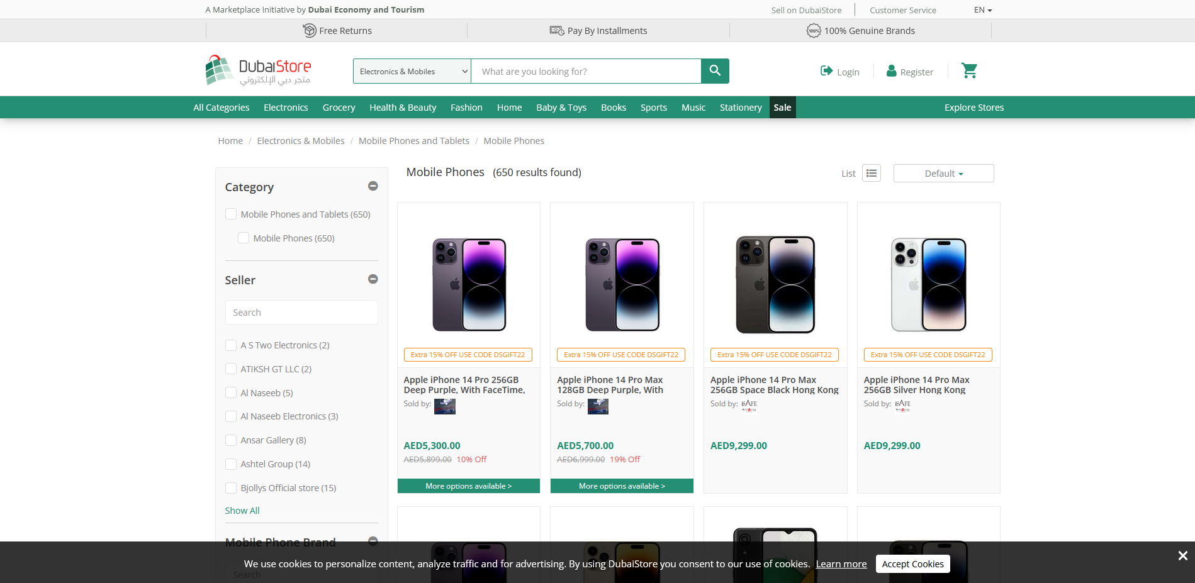Click SAFE seller logo on Silver iPhone

point(902,406)
